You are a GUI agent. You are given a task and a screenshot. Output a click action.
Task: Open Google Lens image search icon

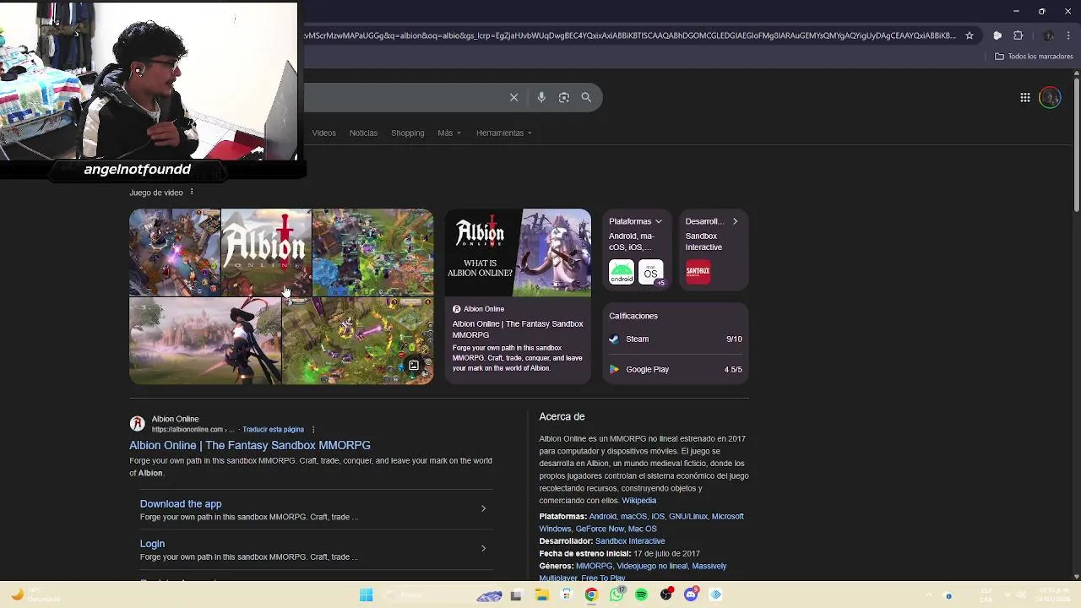[x=564, y=97]
